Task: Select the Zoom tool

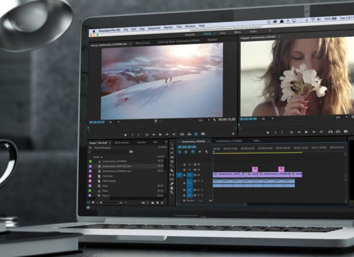Action: click(172, 192)
